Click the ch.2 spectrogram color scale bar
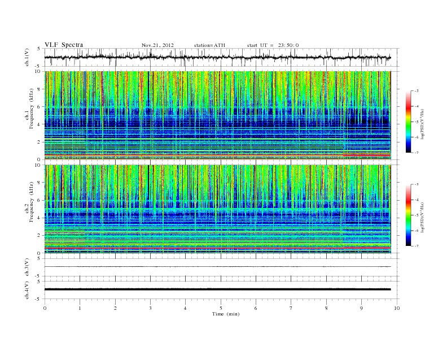 tap(408, 215)
